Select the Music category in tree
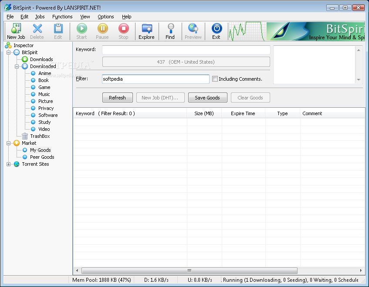The width and height of the screenshot is (369, 287). tap(44, 94)
